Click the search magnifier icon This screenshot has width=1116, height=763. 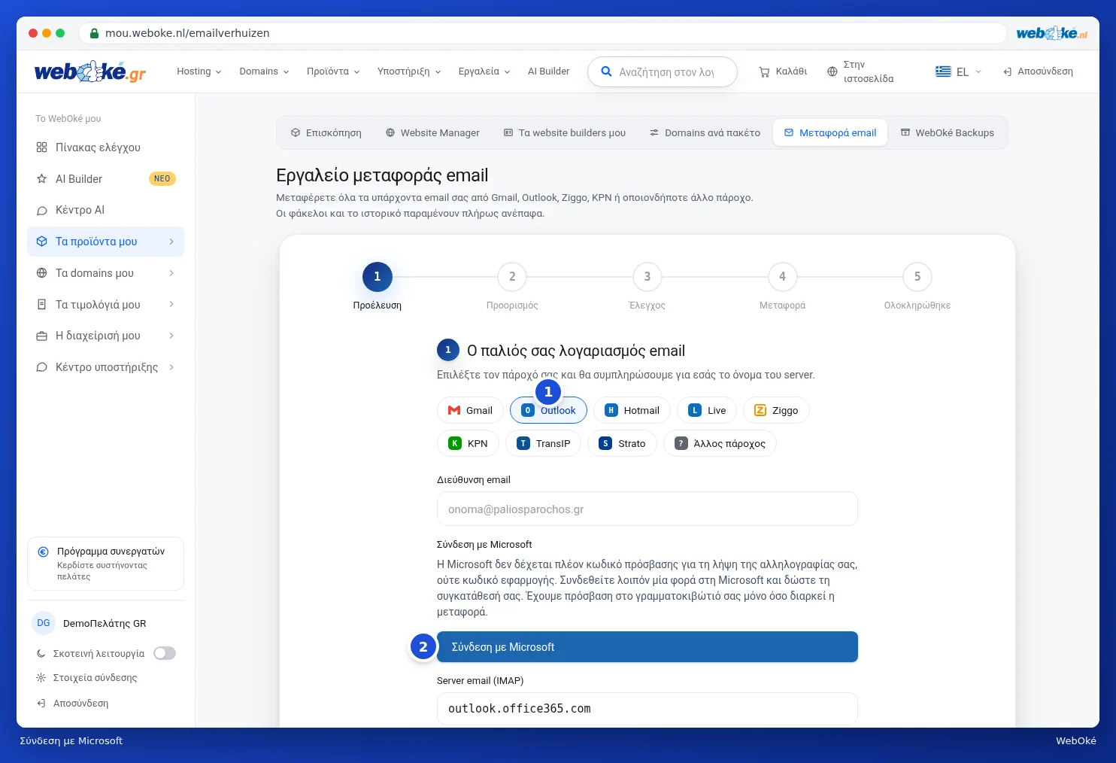coord(606,71)
